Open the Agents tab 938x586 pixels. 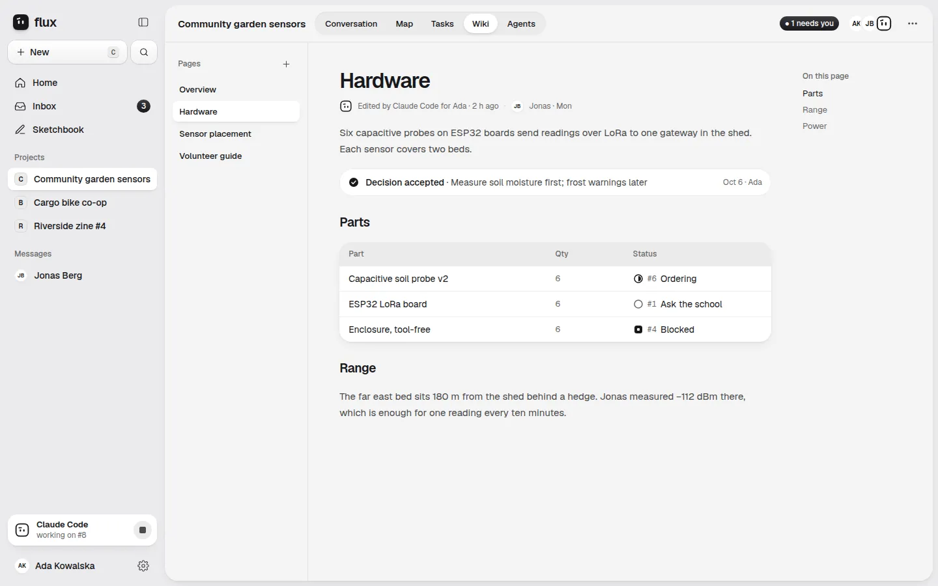pos(521,23)
